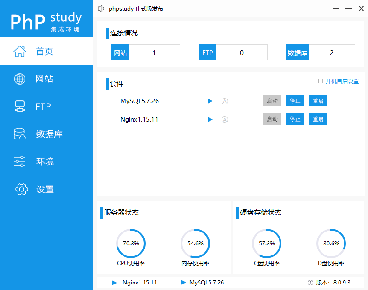The width and height of the screenshot is (368, 290).
Task: Click the 内存使用率 54.6% gauge
Action: pyautogui.click(x=195, y=244)
